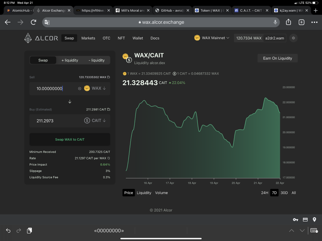
Task: Show the Volume chart
Action: 162,193
